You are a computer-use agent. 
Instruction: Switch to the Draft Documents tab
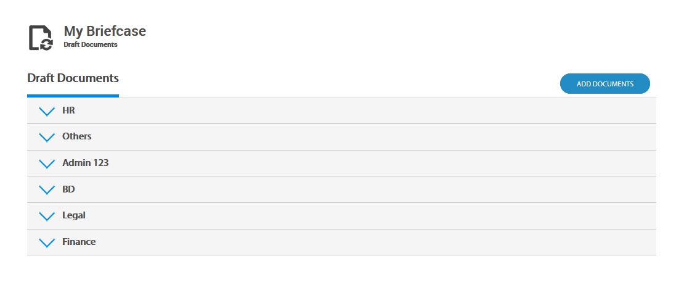tap(73, 78)
